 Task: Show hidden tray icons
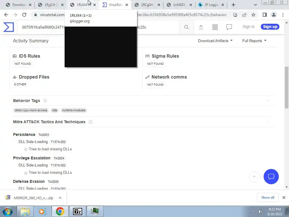[x=253, y=212]
